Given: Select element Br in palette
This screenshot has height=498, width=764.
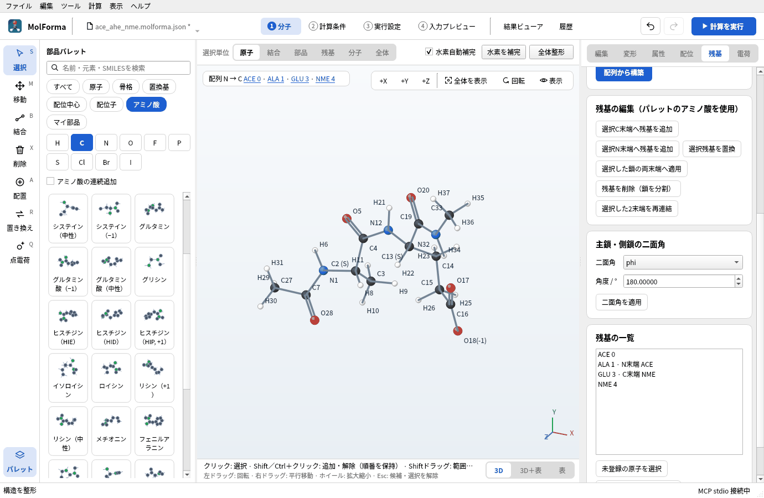Looking at the screenshot, I should click(106, 162).
